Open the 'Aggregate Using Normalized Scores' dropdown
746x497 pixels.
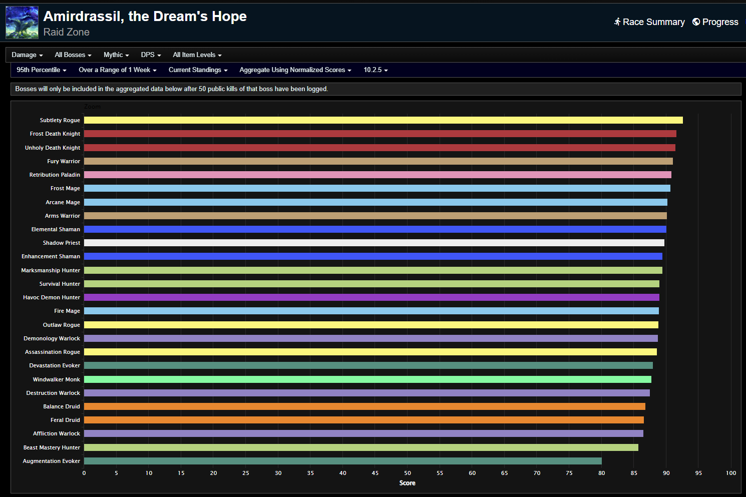pyautogui.click(x=295, y=70)
